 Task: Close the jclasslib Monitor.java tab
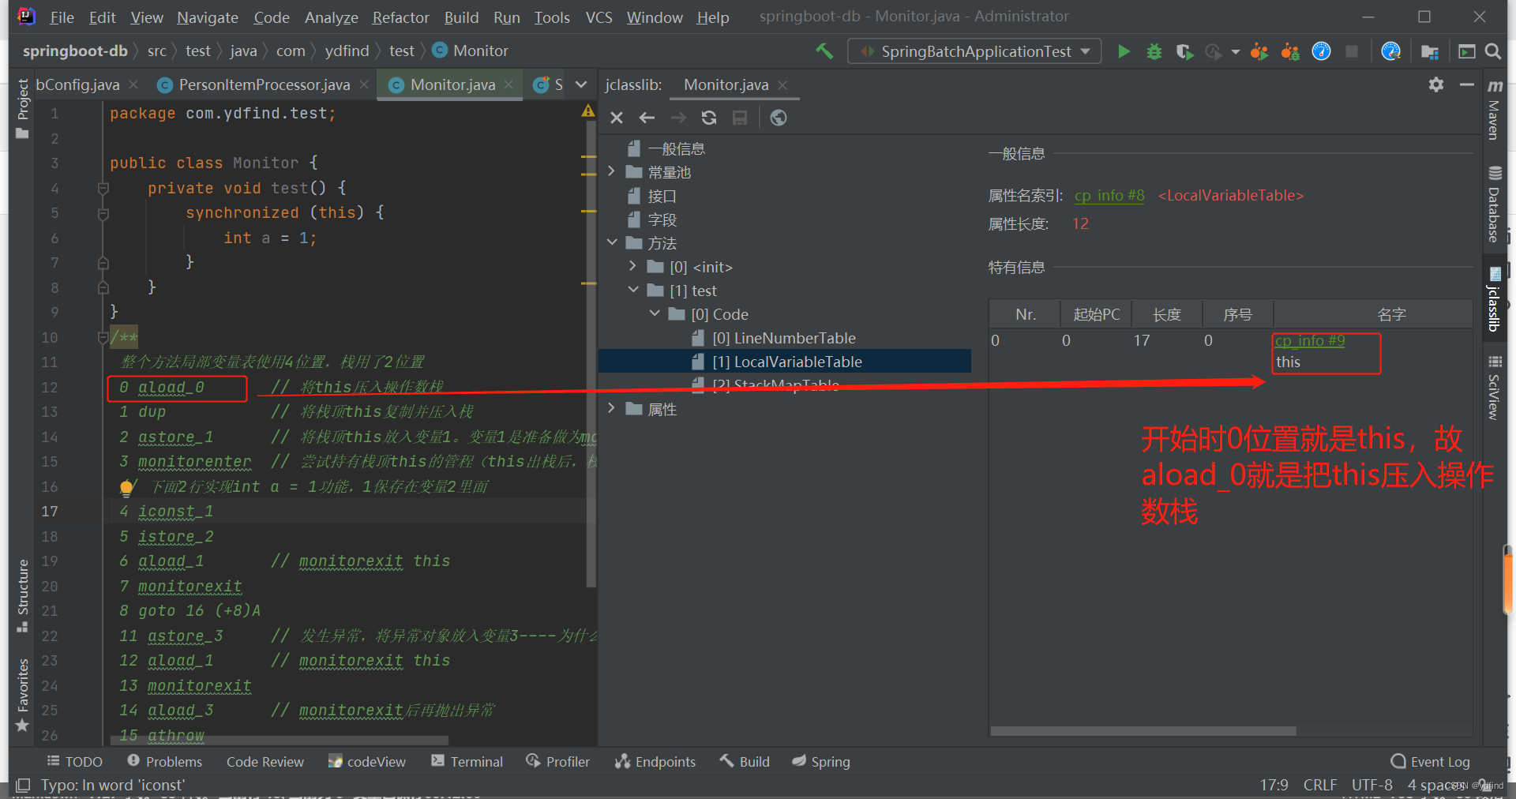[782, 84]
